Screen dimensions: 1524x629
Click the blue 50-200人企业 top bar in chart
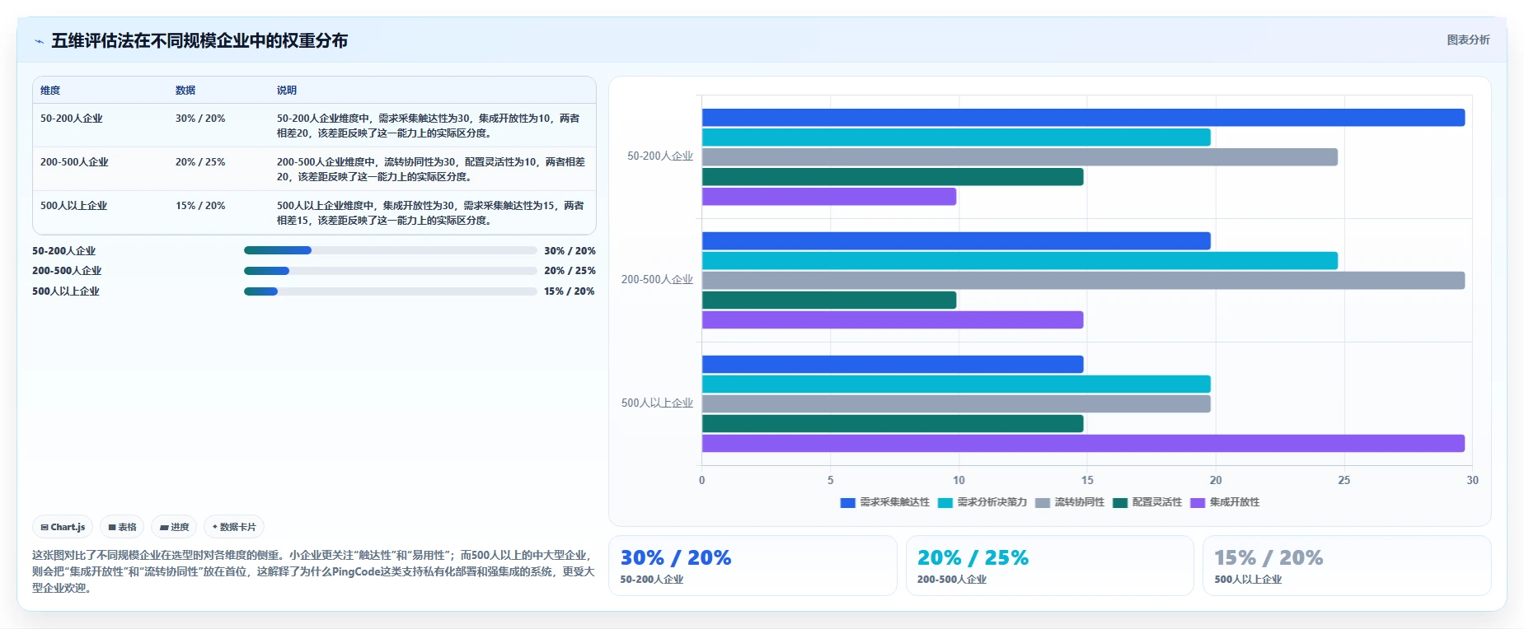click(x=1083, y=118)
